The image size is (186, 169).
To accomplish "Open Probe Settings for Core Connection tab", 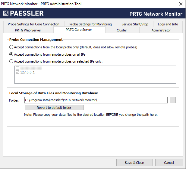I will pos(33,24).
